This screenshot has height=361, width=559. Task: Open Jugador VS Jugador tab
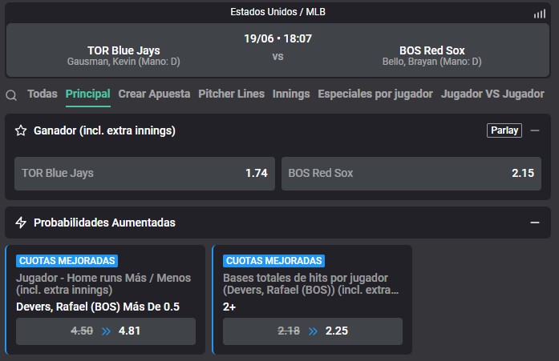(492, 94)
